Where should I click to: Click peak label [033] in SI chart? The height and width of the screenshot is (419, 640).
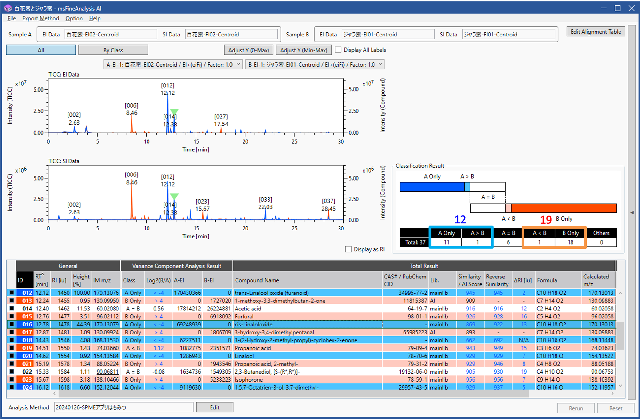pos(265,199)
